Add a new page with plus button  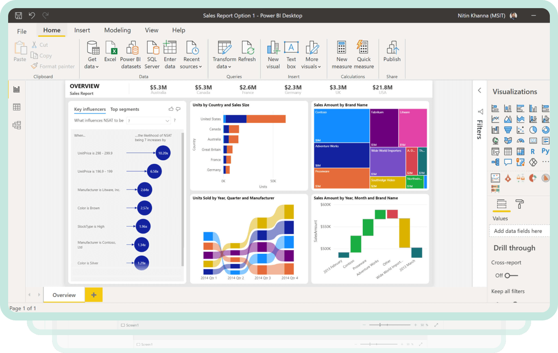(94, 295)
